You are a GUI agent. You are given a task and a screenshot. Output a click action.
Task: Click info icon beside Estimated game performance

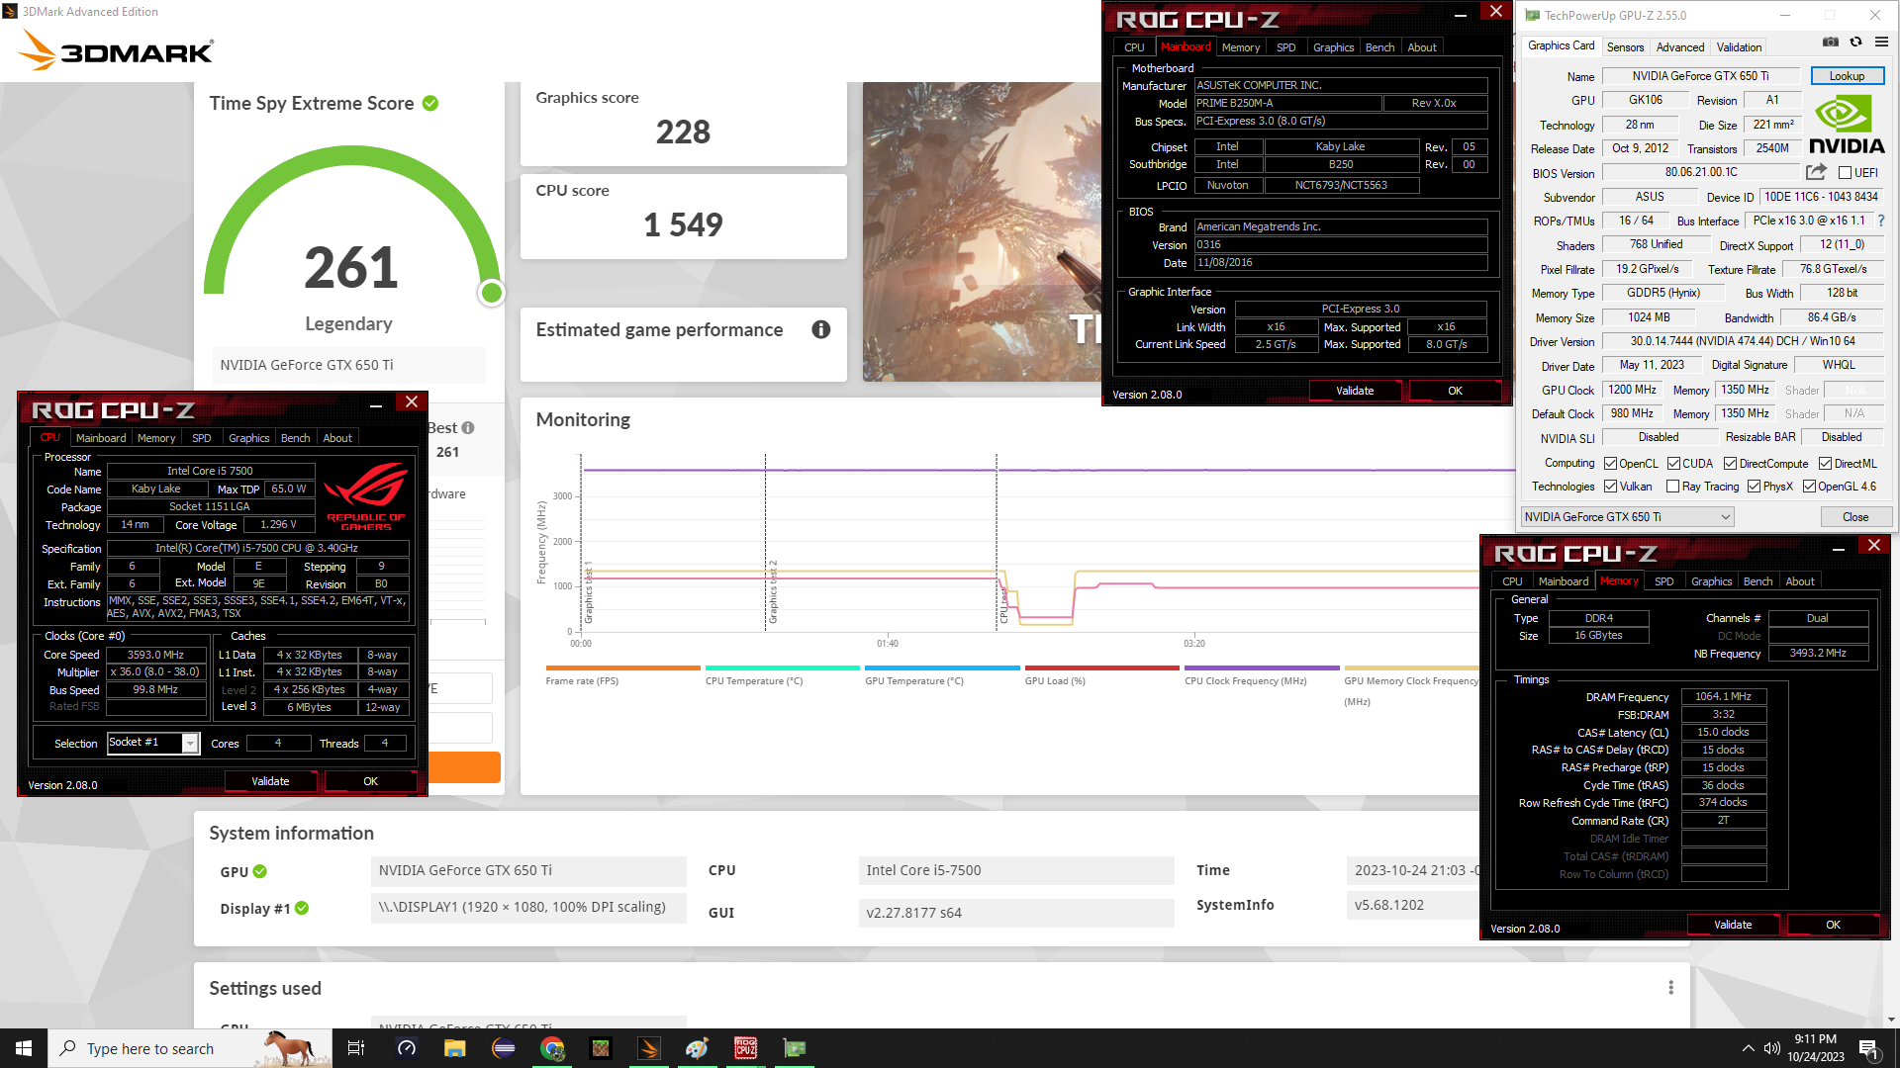point(821,329)
